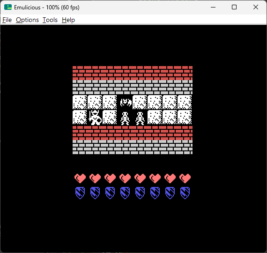Click the right skeleton sprite
The width and height of the screenshot is (267, 253).
tap(140, 119)
